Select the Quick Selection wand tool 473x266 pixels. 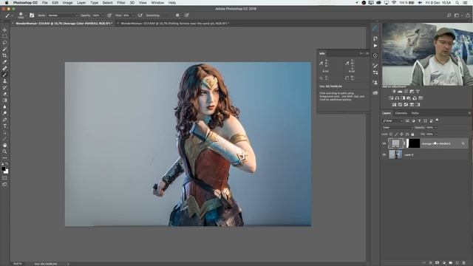click(x=4, y=50)
